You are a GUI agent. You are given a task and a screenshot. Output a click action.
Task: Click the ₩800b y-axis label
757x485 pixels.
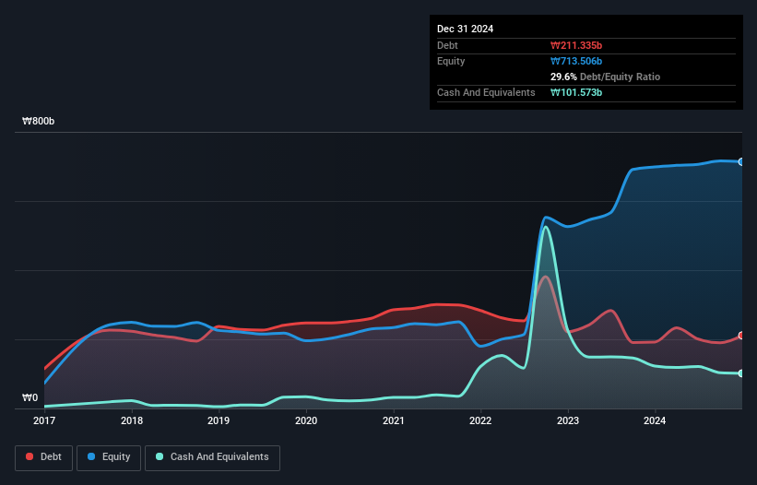[38, 121]
